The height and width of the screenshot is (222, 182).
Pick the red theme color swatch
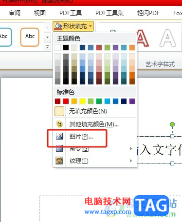[99, 47]
